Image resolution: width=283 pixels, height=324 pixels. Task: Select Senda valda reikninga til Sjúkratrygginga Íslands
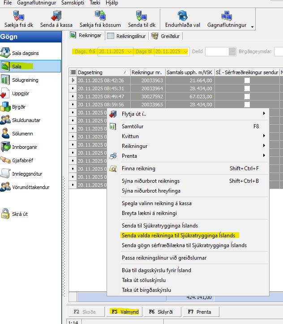pos(178,235)
